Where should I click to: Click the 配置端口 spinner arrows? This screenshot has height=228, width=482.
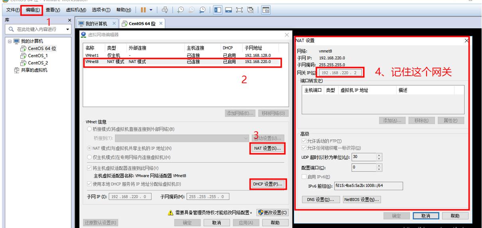coord(379,168)
